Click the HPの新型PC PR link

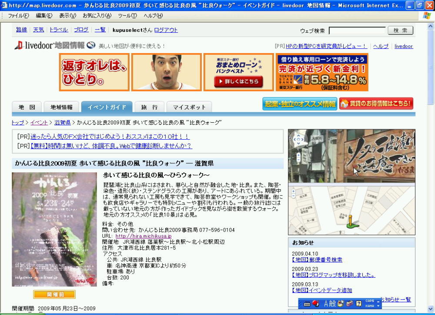pos(326,47)
